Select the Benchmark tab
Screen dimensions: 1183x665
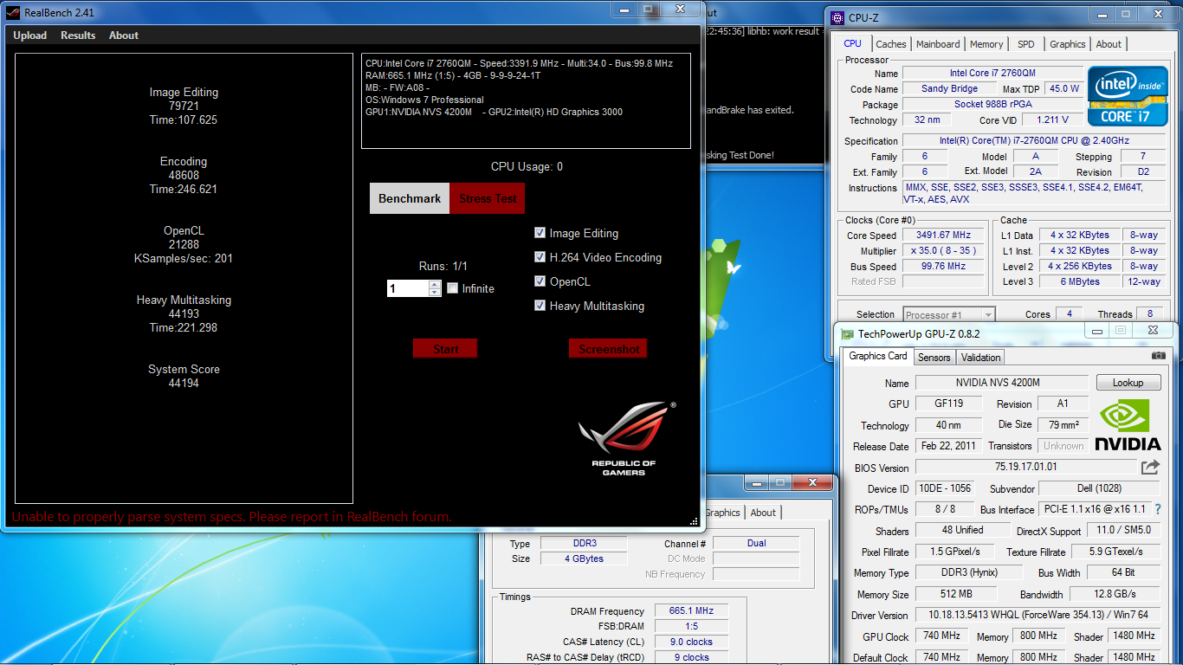point(410,198)
